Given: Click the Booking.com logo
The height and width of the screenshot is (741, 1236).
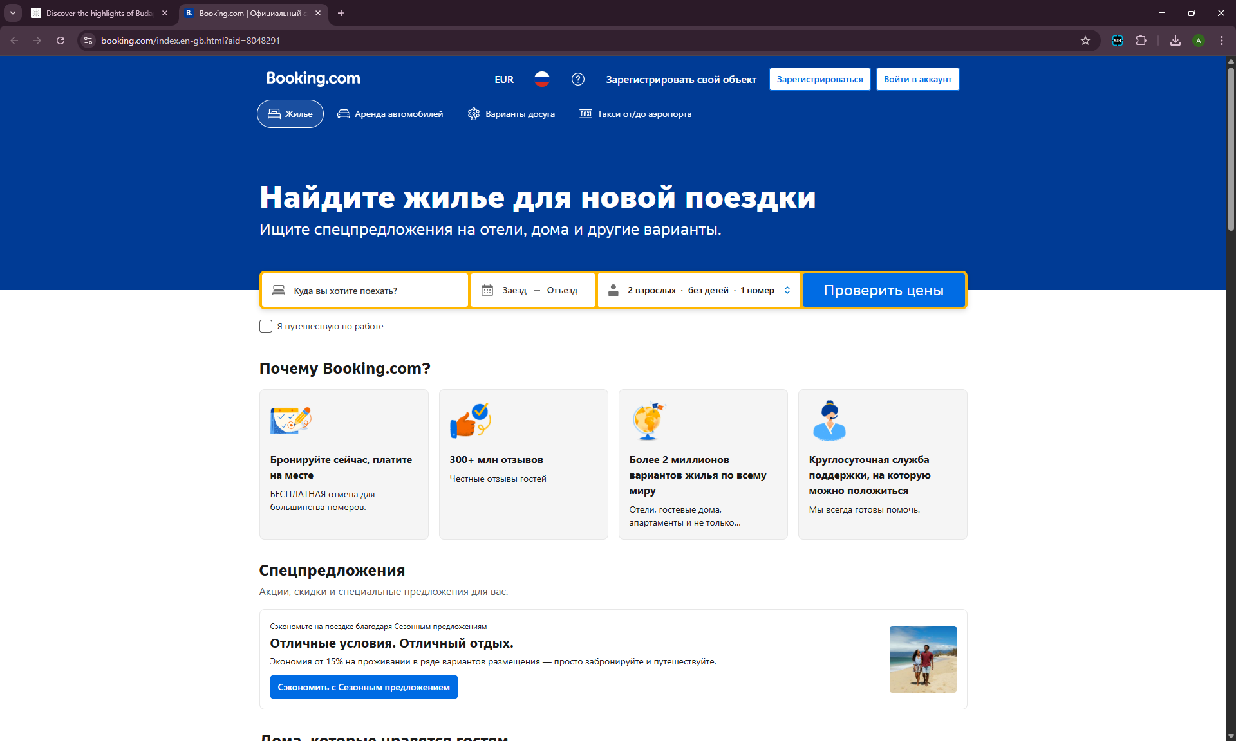Looking at the screenshot, I should pyautogui.click(x=313, y=78).
